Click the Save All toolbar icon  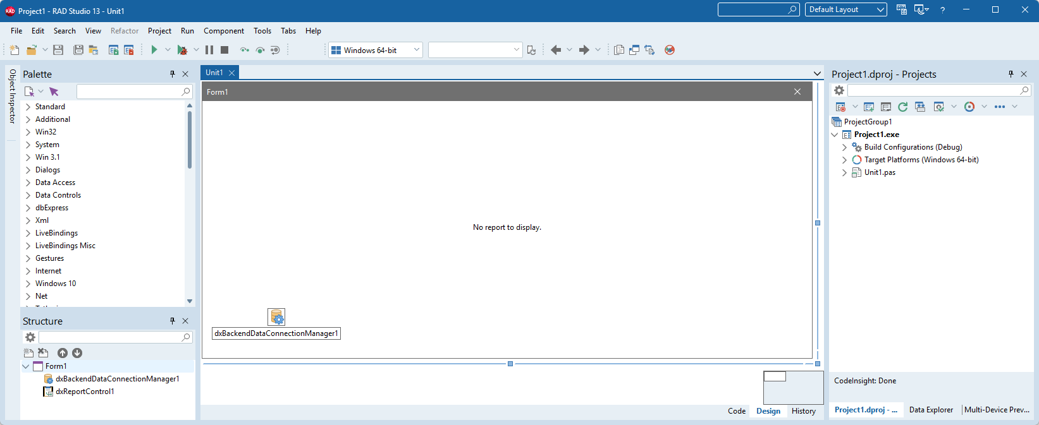click(78, 50)
